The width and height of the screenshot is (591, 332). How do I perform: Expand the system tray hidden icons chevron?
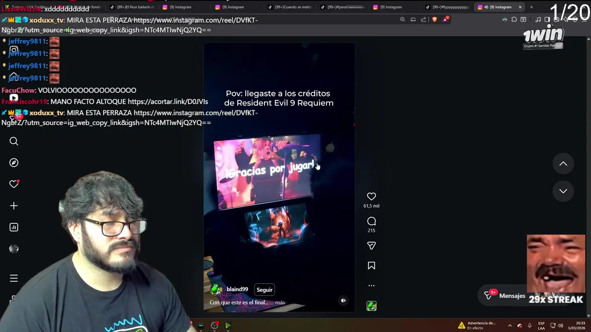coord(510,326)
